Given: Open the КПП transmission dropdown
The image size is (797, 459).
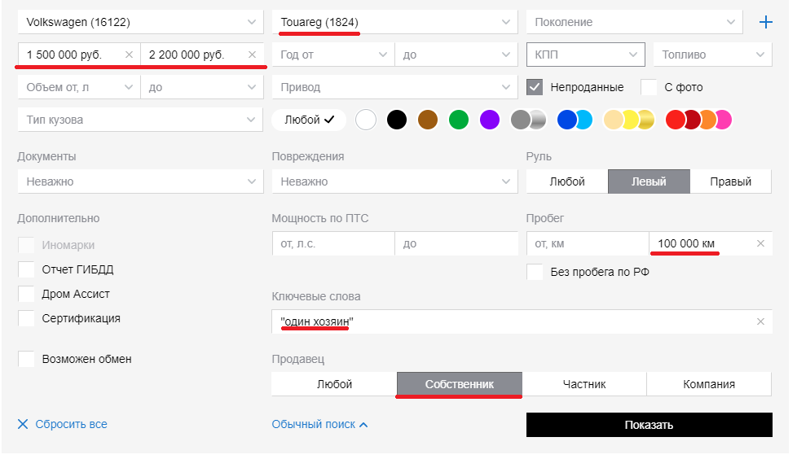Looking at the screenshot, I should [585, 55].
